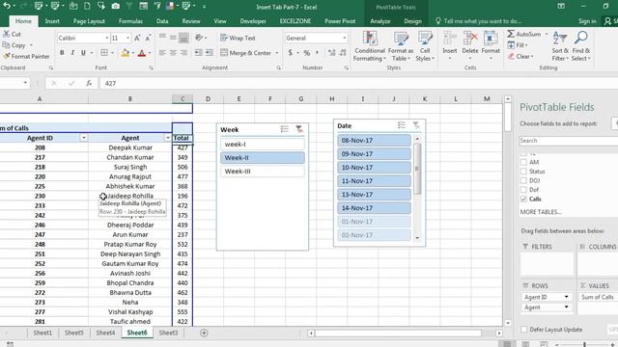
Task: Click the Insert cells icon
Action: tap(450, 40)
